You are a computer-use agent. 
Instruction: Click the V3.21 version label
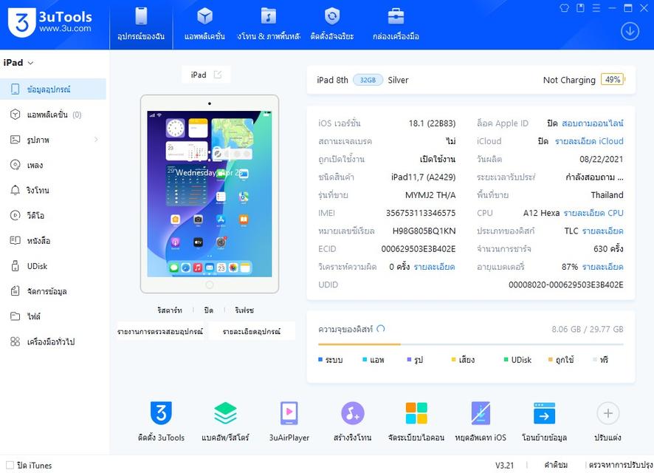(x=504, y=465)
